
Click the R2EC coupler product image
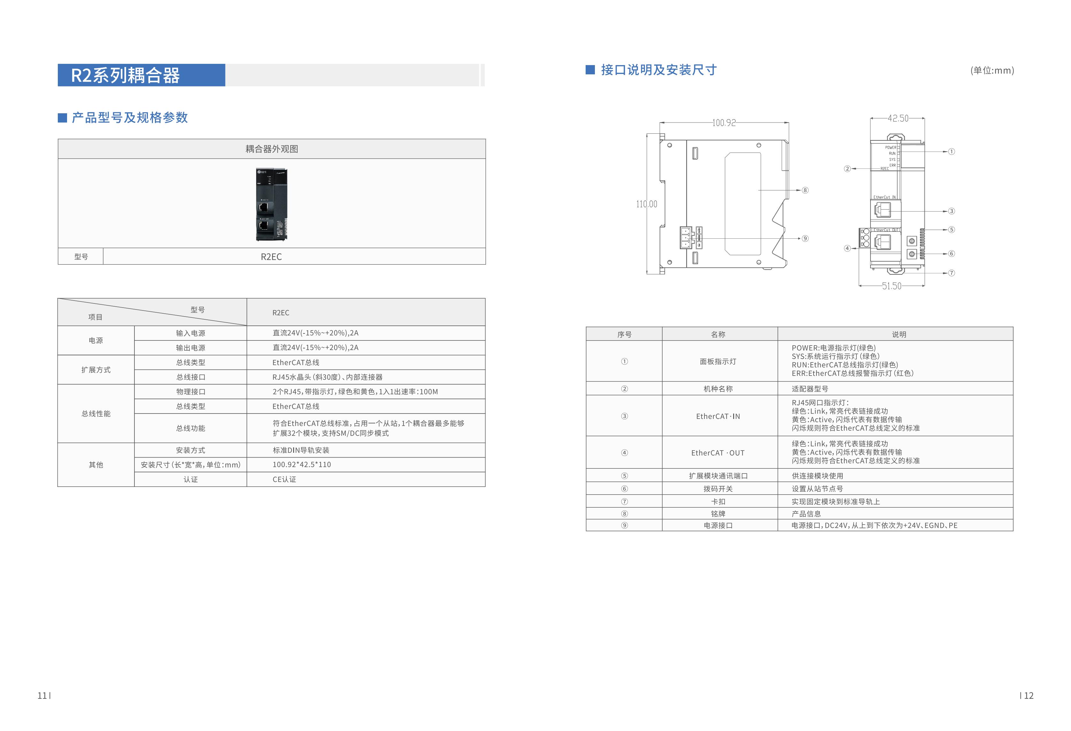tap(272, 204)
